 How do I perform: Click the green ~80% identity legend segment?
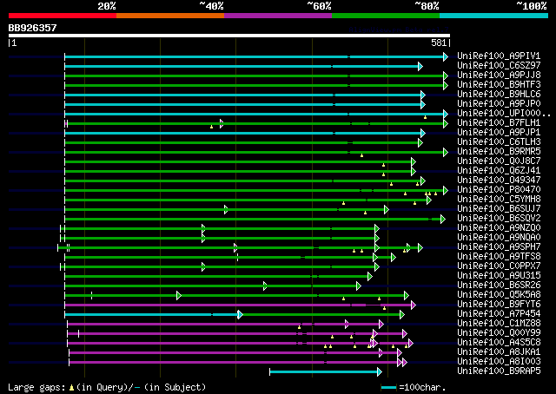coord(386,16)
